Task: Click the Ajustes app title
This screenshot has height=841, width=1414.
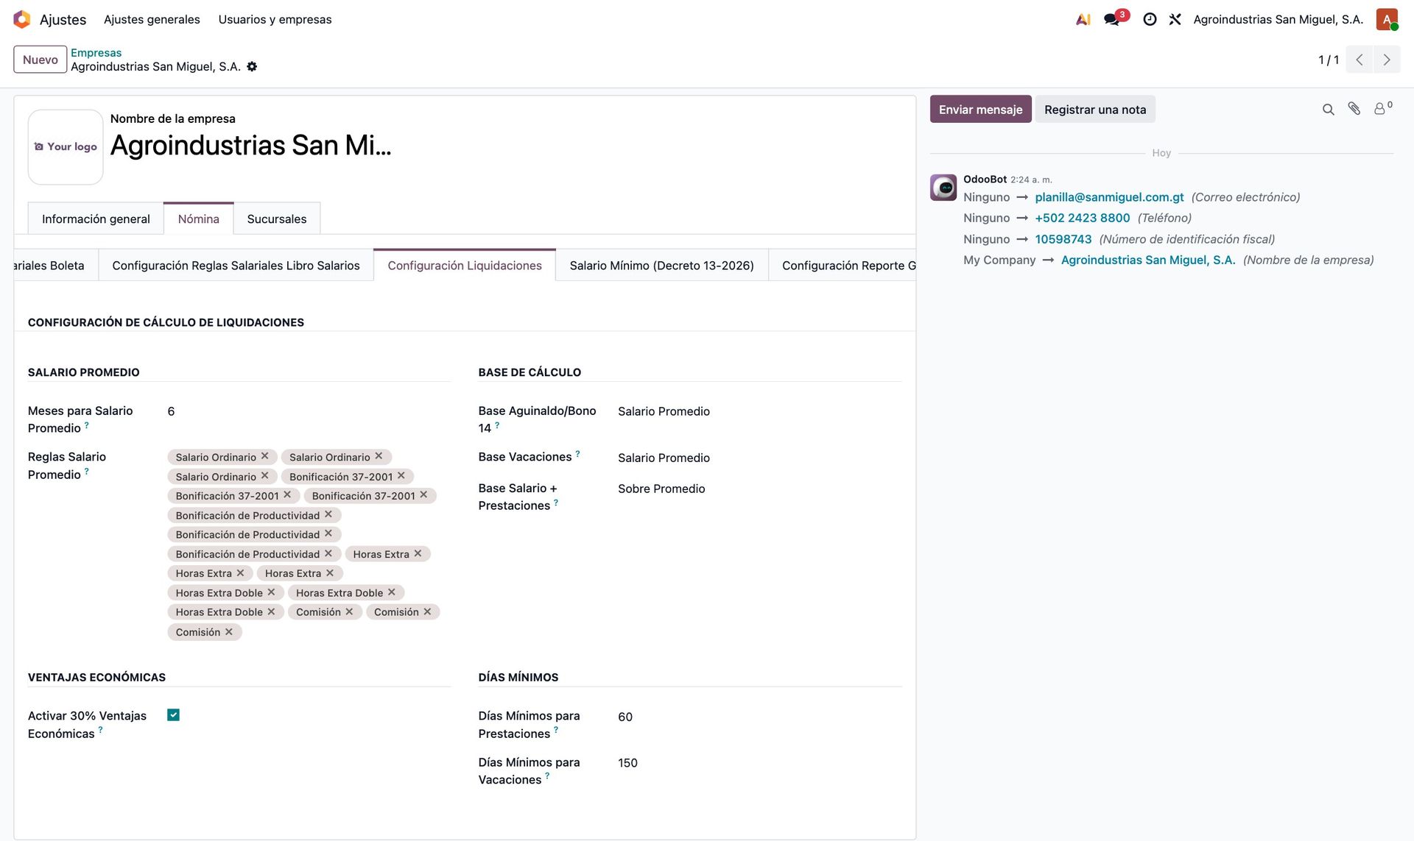Action: click(63, 19)
